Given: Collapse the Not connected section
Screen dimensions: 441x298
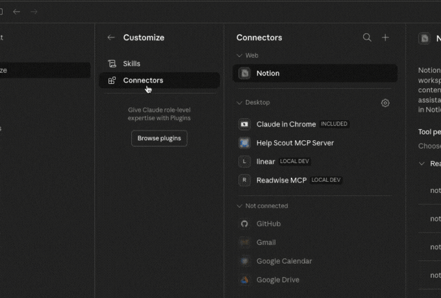Looking at the screenshot, I should pos(240,206).
